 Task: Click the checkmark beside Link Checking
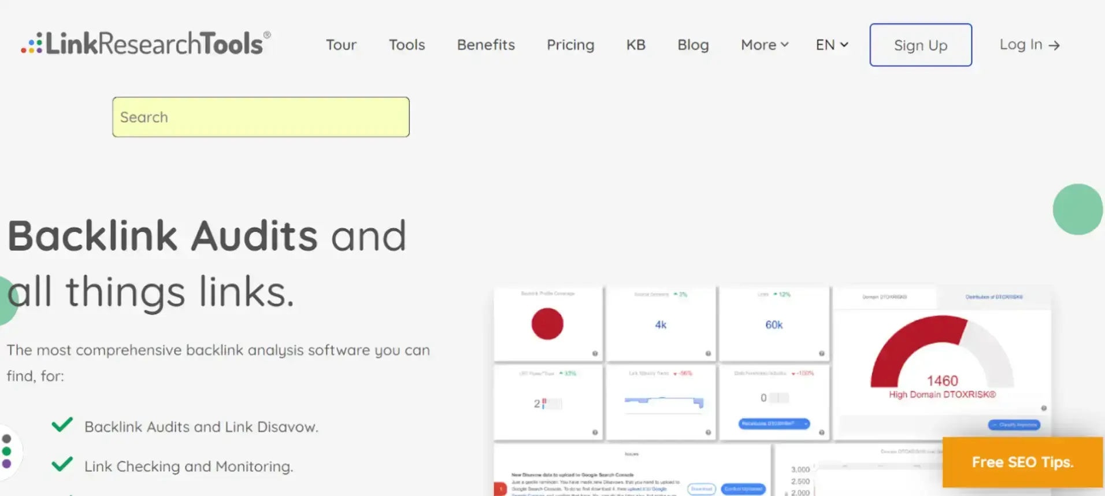click(62, 464)
